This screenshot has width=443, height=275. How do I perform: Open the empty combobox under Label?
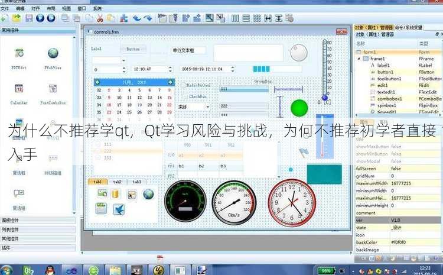click(109, 60)
